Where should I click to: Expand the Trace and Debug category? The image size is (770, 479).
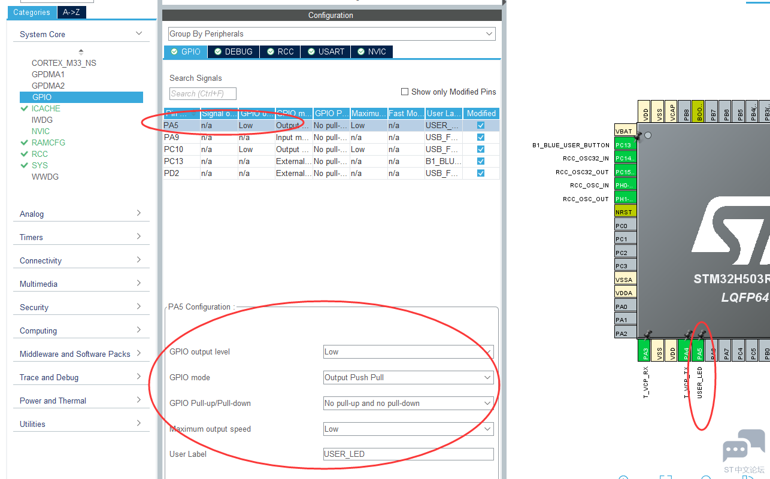point(139,377)
